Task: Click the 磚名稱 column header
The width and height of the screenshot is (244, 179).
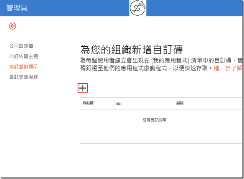Action: click(x=88, y=103)
